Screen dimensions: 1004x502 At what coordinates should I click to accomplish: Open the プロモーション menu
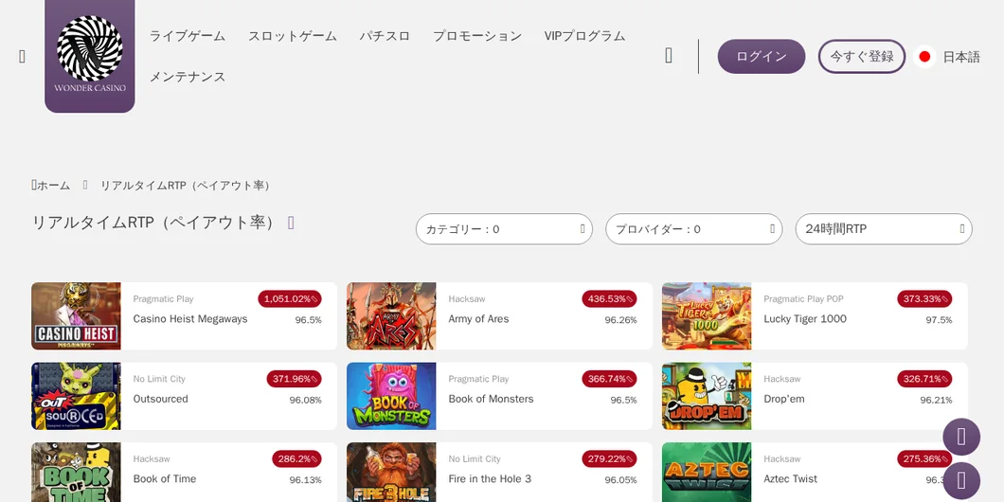[477, 36]
